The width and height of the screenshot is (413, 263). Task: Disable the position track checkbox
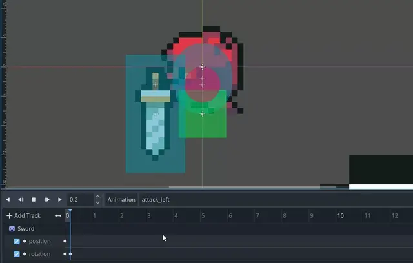pyautogui.click(x=17, y=241)
